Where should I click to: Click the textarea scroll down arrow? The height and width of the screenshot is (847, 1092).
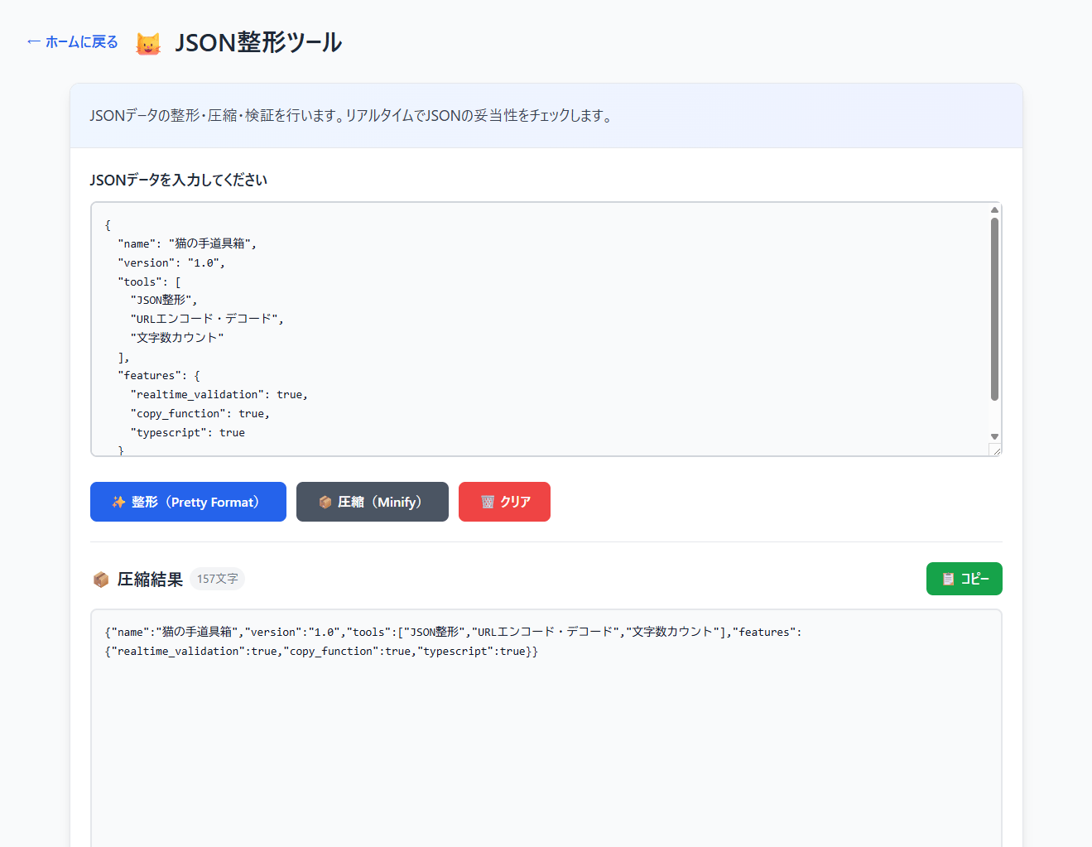point(994,436)
